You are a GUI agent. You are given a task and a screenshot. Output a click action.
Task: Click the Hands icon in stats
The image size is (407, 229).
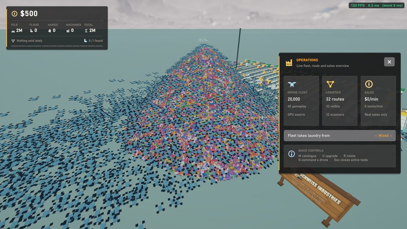pos(50,31)
